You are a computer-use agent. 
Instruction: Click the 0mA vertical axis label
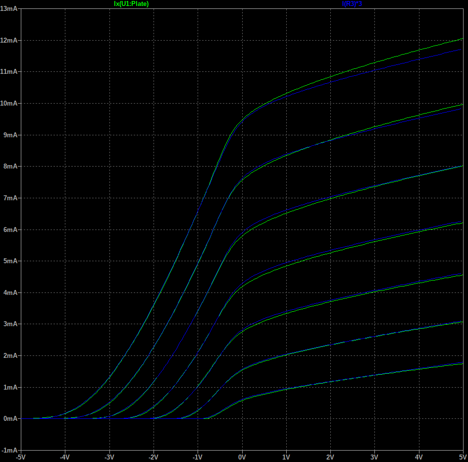tap(10, 419)
